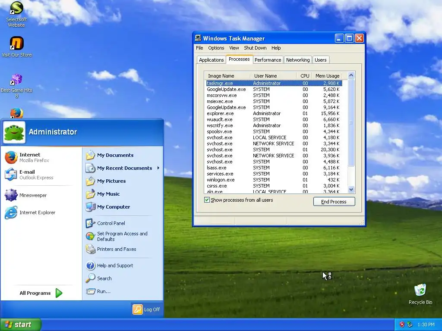This screenshot has width=442, height=331.
Task: Select the spoolsv.exe process
Action: coord(274,131)
